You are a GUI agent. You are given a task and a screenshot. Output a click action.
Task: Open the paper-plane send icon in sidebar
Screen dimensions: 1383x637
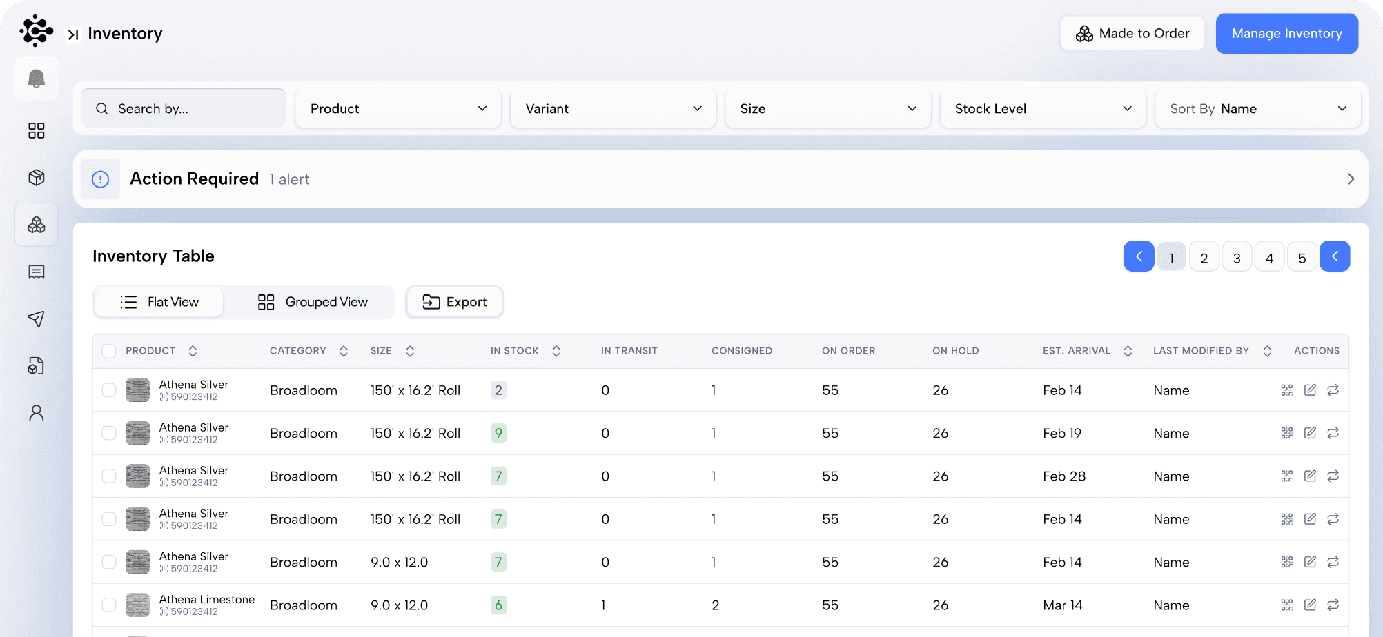37,318
